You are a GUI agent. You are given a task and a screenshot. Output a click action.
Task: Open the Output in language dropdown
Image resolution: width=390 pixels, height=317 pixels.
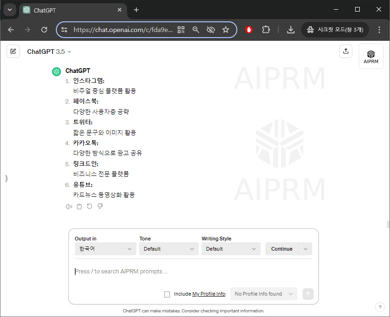pyautogui.click(x=106, y=249)
